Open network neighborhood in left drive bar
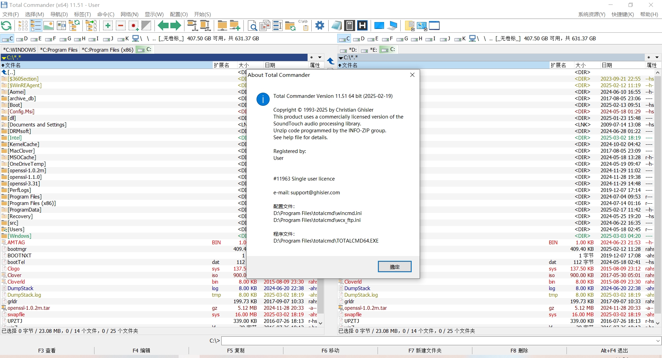Image resolution: width=662 pixels, height=358 pixels. point(137,39)
